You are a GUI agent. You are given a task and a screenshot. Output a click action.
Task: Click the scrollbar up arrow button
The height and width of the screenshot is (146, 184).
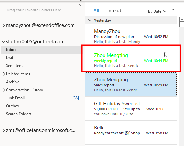click(x=182, y=19)
